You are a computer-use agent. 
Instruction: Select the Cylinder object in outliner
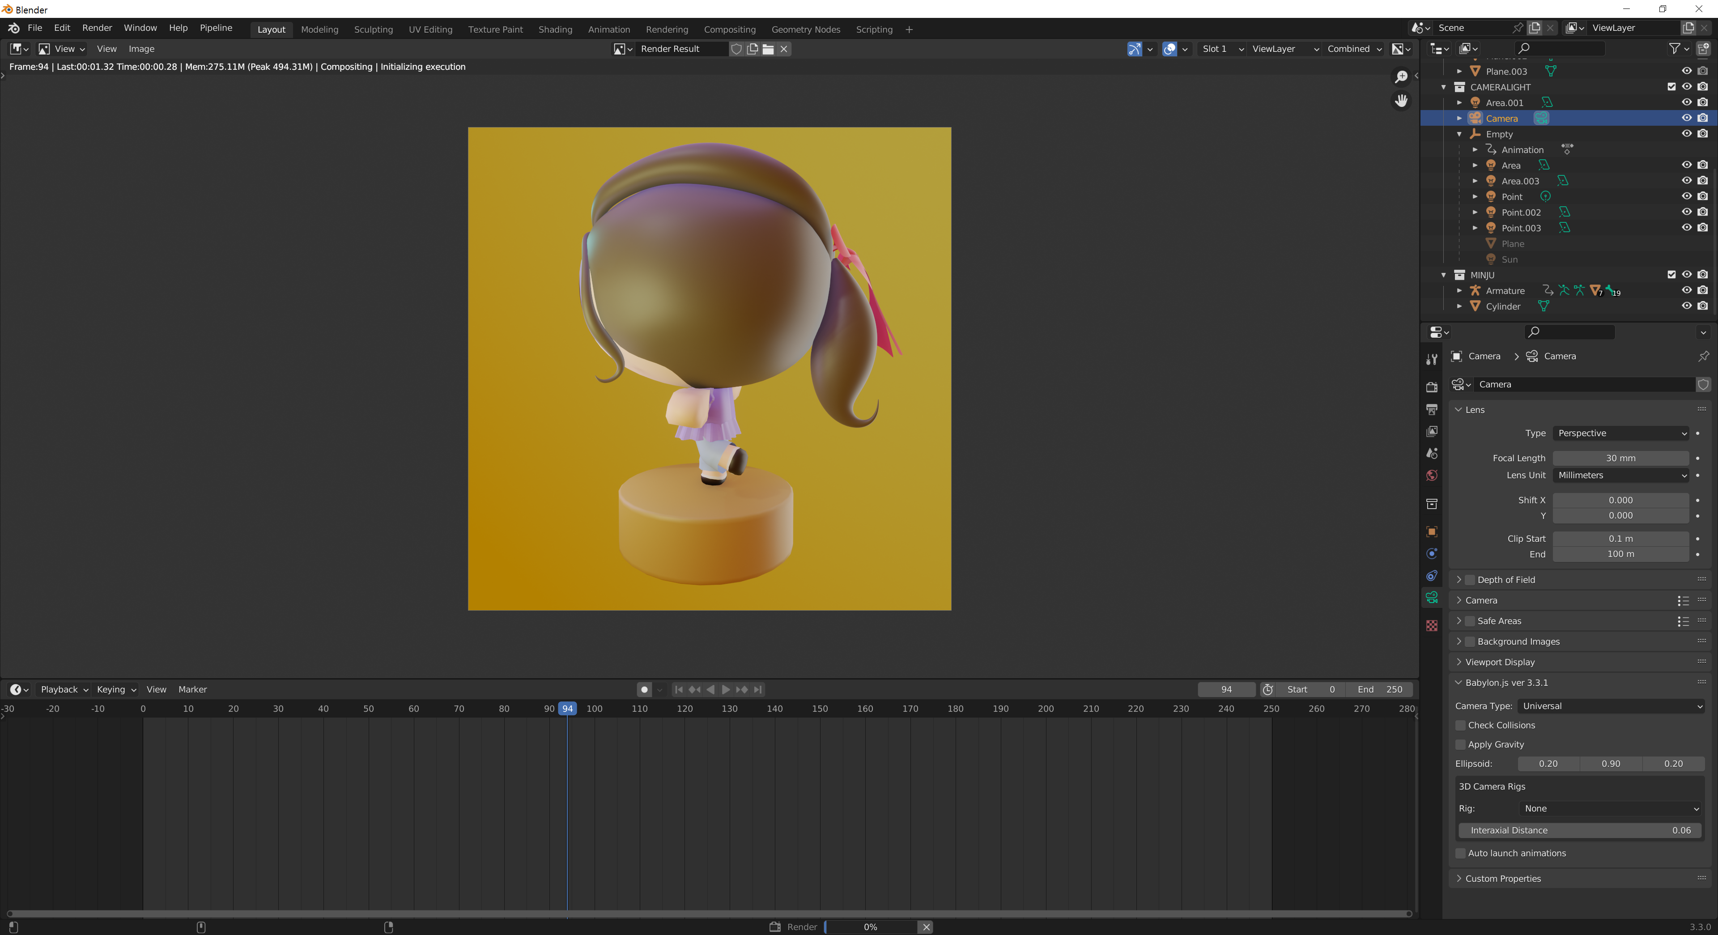click(x=1503, y=307)
